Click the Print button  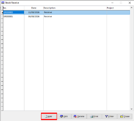click(x=94, y=116)
